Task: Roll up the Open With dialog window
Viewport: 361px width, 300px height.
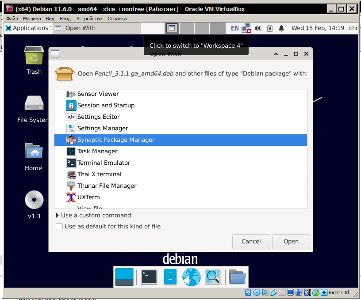Action: (276, 54)
